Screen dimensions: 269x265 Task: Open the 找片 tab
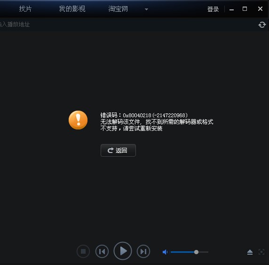(x=25, y=9)
